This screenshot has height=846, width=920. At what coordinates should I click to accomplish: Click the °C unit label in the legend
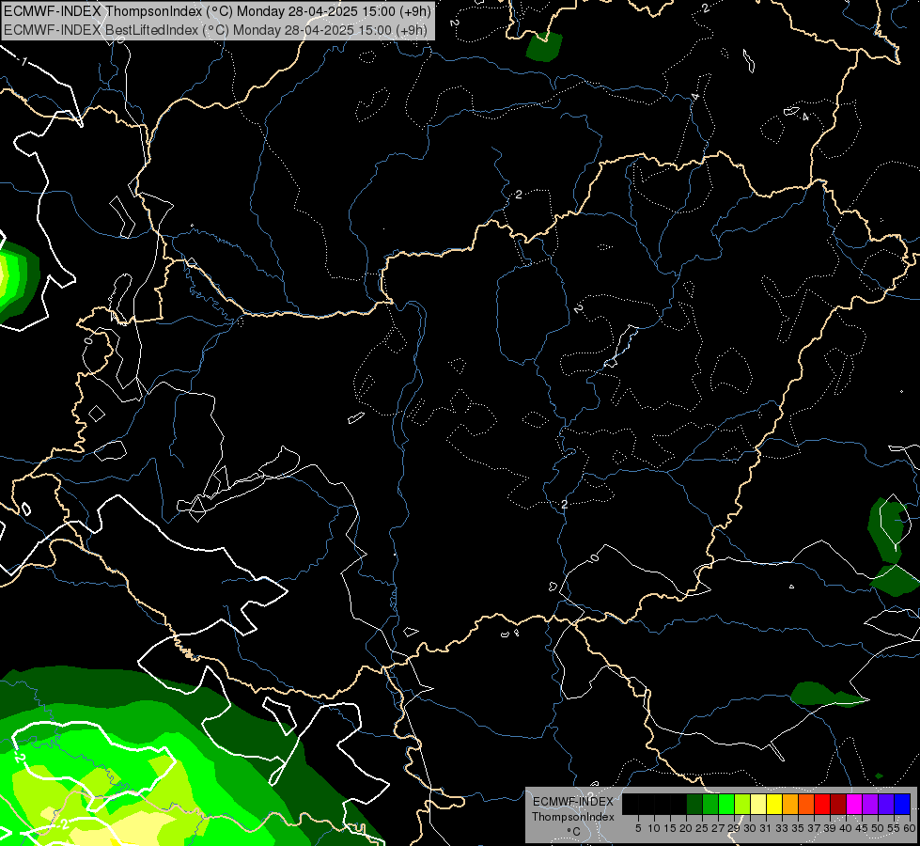point(573,832)
